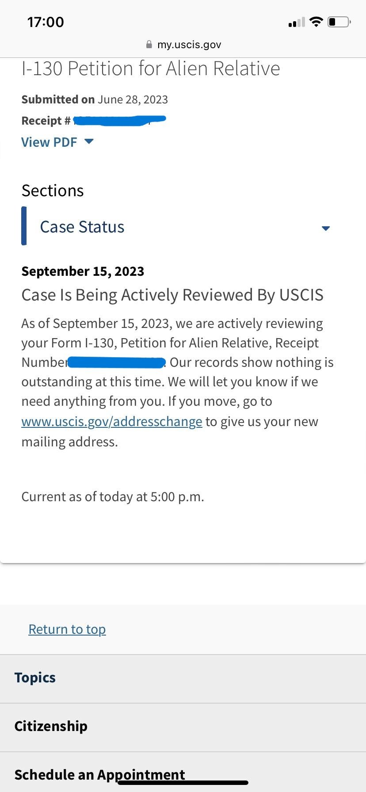This screenshot has height=792, width=366.
Task: Tap the iOS home indicator bar
Action: tap(183, 783)
